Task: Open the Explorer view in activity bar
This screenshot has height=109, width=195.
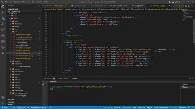Action: (3, 6)
